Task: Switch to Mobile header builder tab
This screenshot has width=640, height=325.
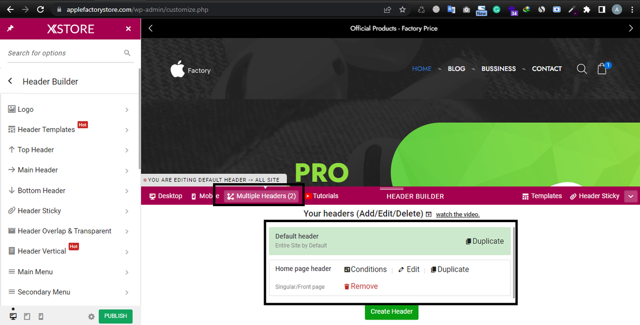Action: 205,196
